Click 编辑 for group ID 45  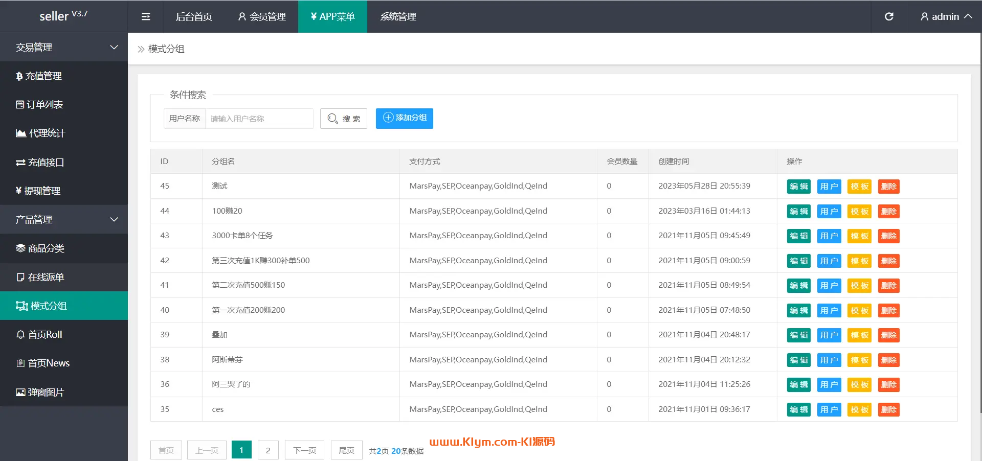(798, 187)
